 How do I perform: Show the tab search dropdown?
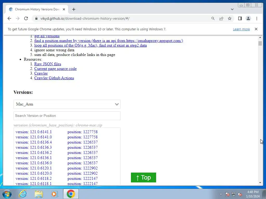tap(232, 9)
